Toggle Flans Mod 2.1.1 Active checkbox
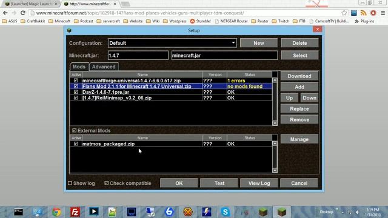Screen dimensions: 388x218 [x=76, y=86]
